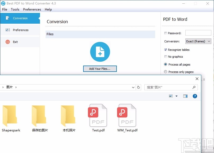This screenshot has width=214, height=153.
Task: Click the Add Files document icon
Action: click(x=100, y=52)
